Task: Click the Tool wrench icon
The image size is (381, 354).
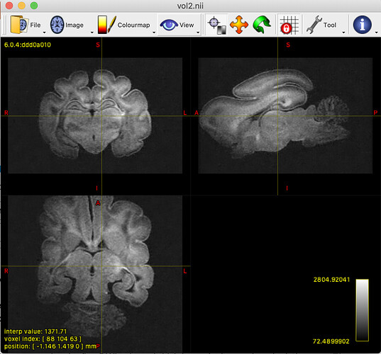Action: tap(314, 25)
